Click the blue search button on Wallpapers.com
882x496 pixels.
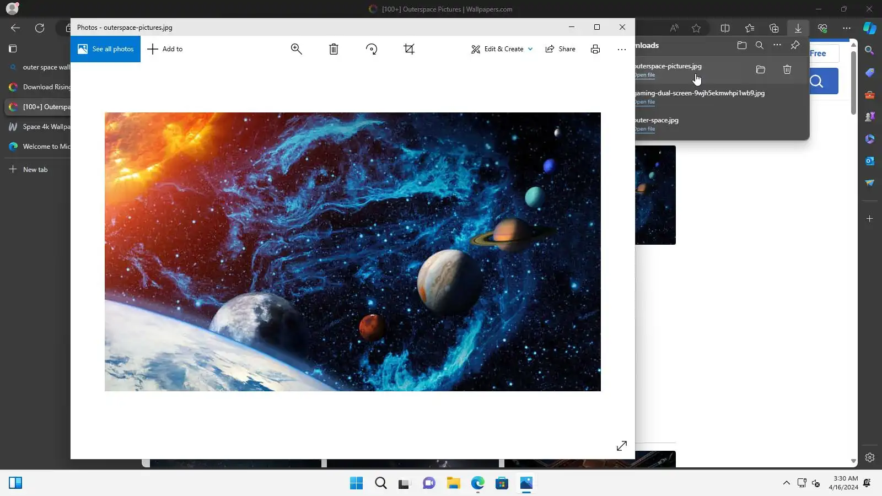coord(824,82)
